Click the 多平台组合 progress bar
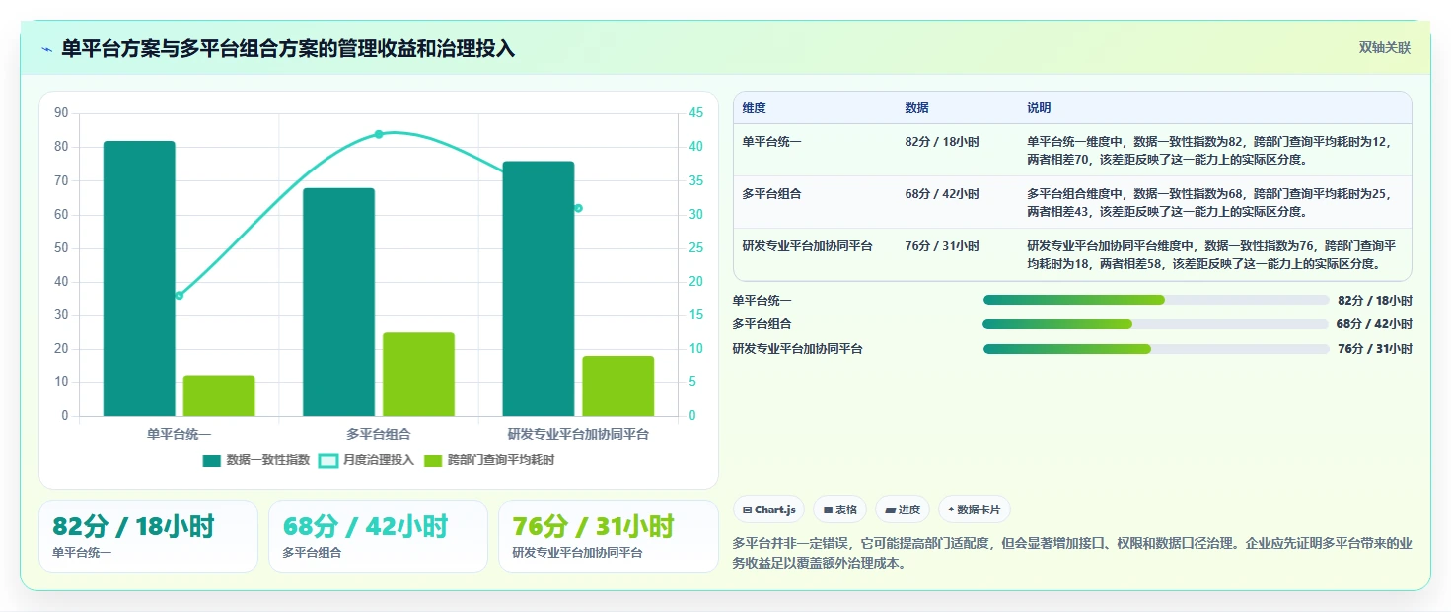 pos(1156,324)
